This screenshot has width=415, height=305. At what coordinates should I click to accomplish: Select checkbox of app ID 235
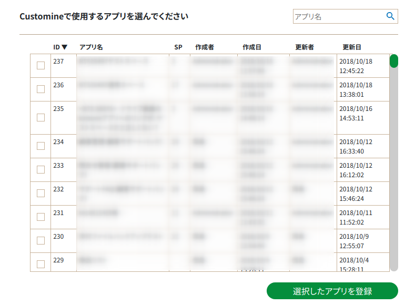(x=41, y=117)
